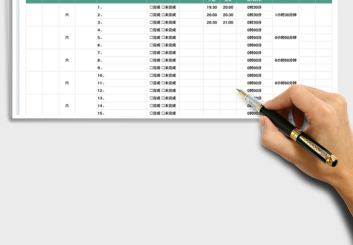The height and width of the screenshot is (245, 353).
Task: Check the 完成 box in row 11
Action: [x=151, y=83]
